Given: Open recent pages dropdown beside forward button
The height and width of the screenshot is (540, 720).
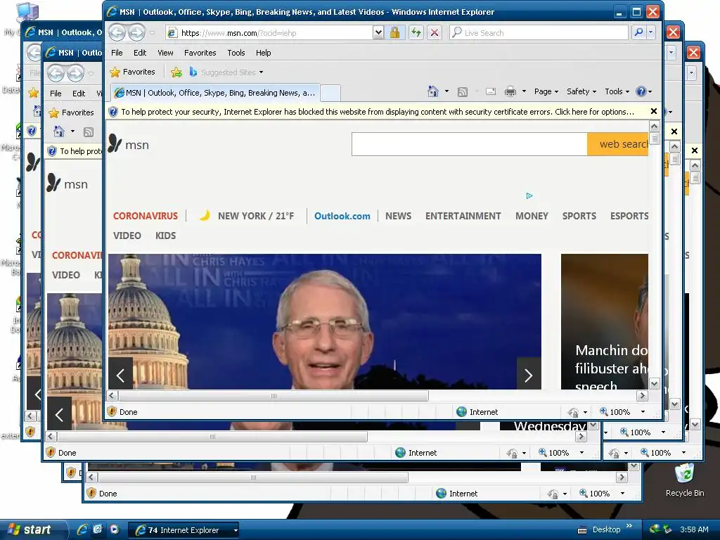Looking at the screenshot, I should (x=152, y=33).
